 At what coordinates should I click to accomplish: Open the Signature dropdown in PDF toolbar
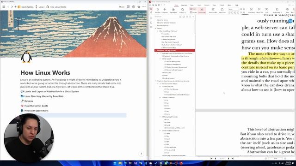click(173, 10)
